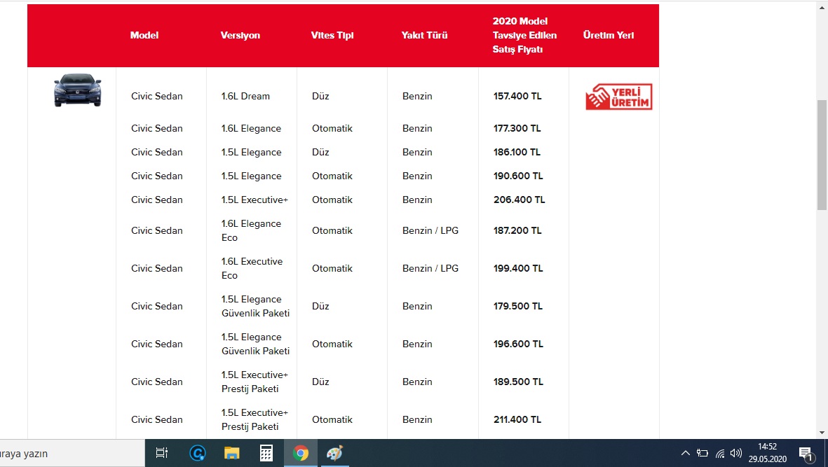This screenshot has height=467, width=828.
Task: Open Task View from the taskbar
Action: (x=161, y=453)
